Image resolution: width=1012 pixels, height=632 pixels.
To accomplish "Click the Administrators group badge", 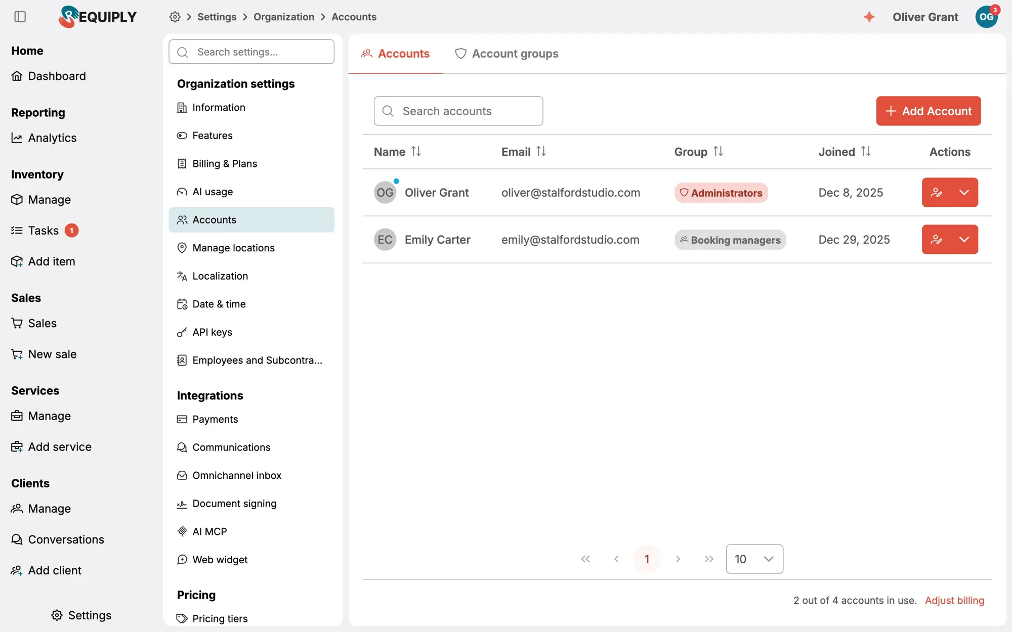I will point(721,193).
